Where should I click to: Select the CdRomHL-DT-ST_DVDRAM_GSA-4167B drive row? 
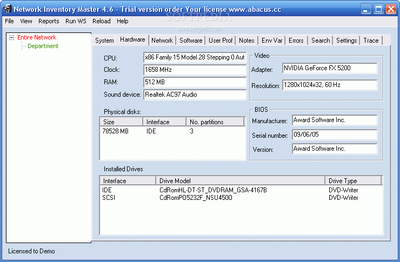click(x=241, y=190)
